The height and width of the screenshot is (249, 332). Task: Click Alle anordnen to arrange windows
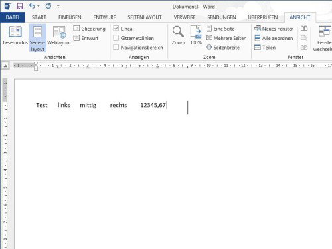(x=274, y=38)
